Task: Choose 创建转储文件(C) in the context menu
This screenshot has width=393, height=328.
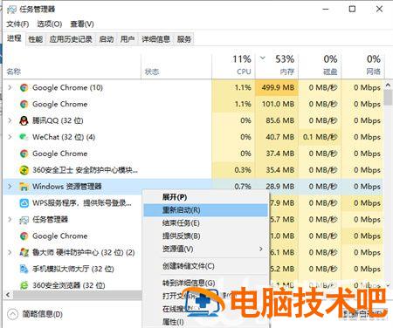Action: point(205,266)
